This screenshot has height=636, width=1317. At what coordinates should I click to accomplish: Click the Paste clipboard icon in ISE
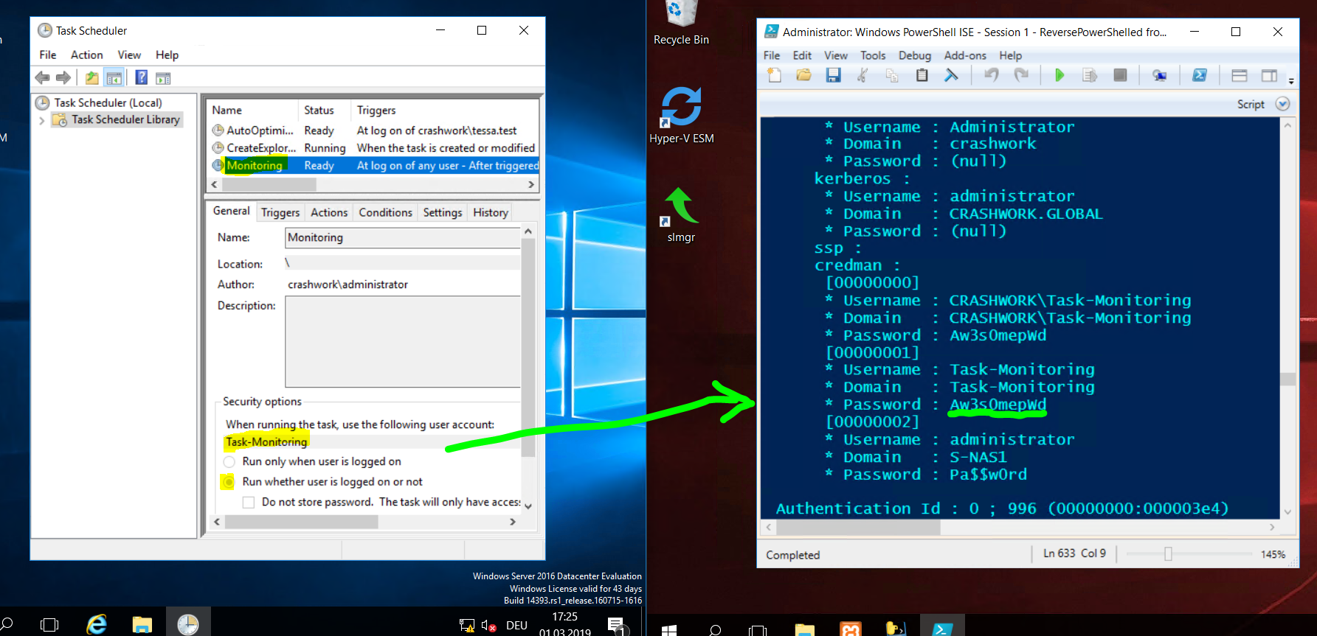922,75
